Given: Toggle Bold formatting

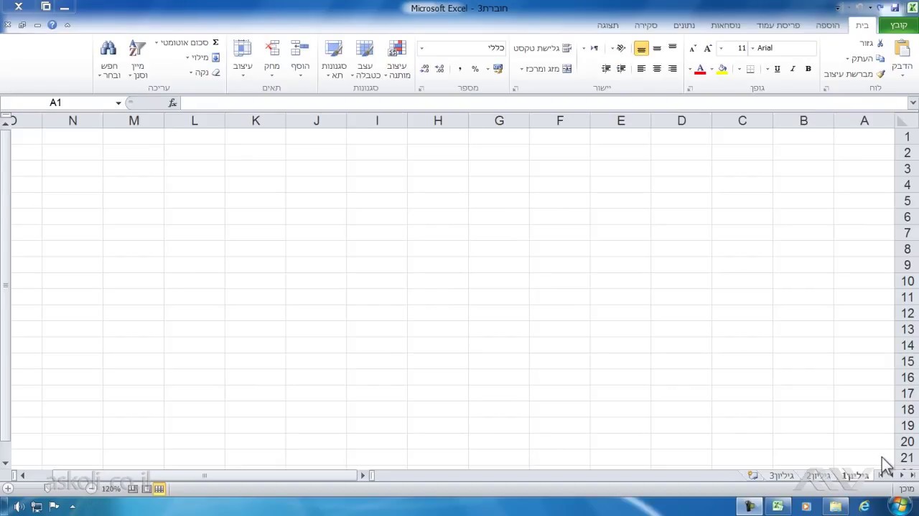Looking at the screenshot, I should click(808, 69).
